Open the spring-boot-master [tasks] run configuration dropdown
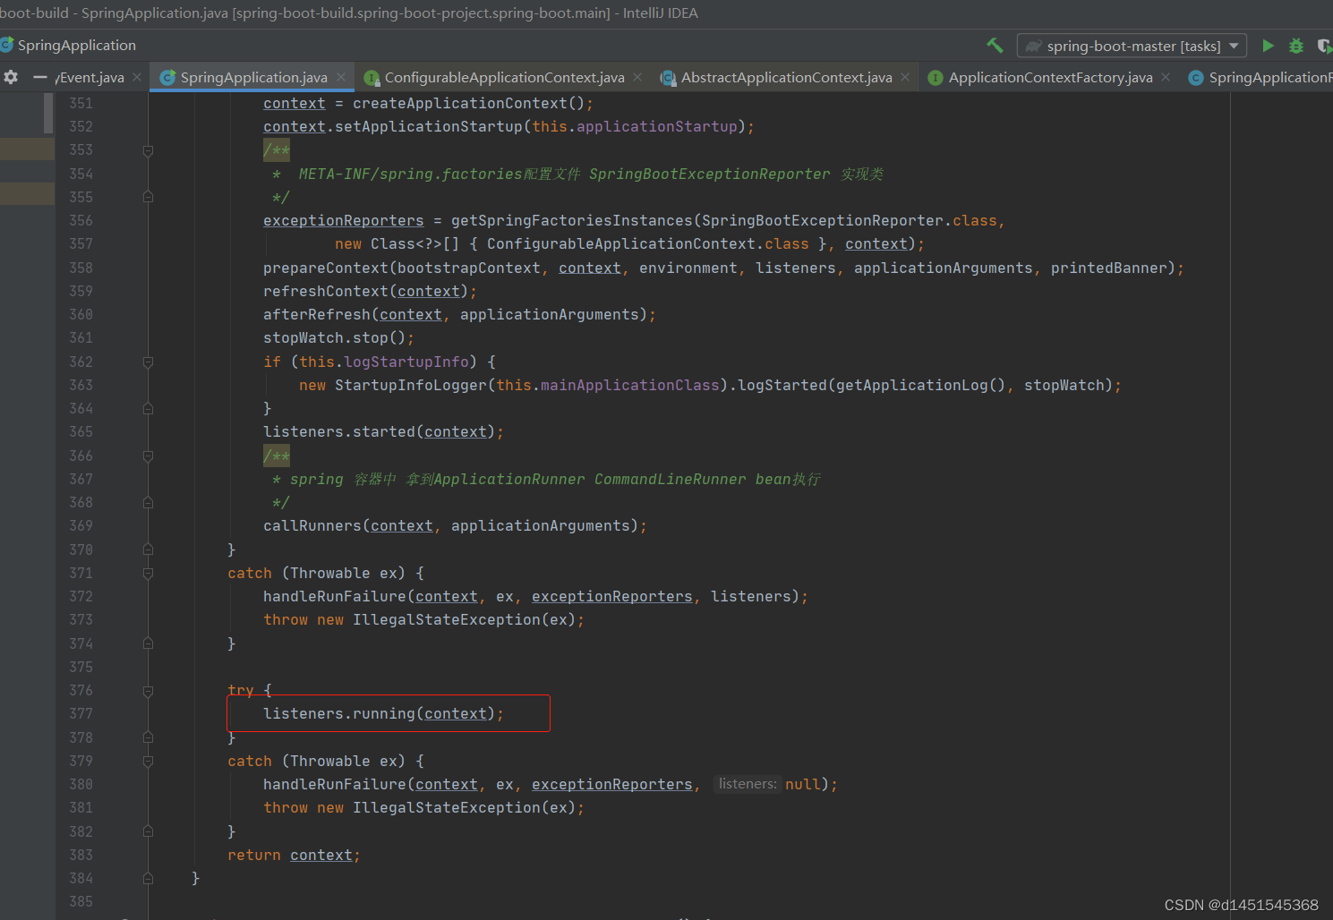Image resolution: width=1333 pixels, height=920 pixels. tap(1132, 46)
